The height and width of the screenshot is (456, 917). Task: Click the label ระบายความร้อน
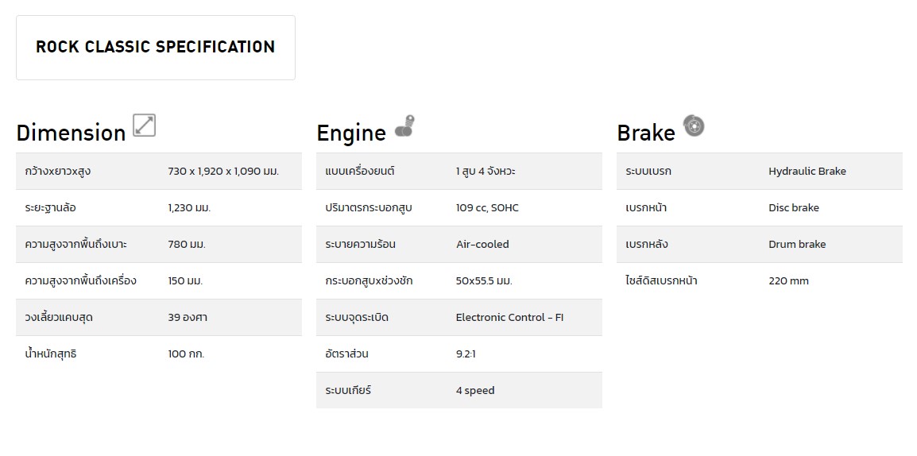(x=360, y=244)
